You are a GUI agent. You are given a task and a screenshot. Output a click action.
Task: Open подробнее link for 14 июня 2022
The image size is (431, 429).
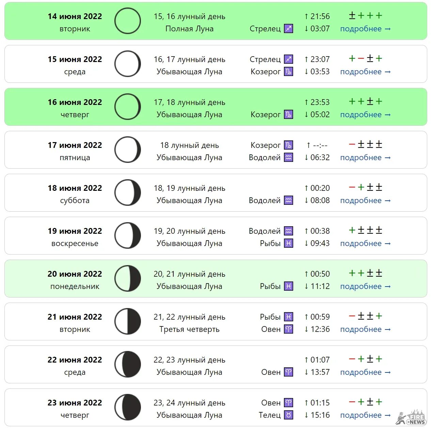(365, 29)
